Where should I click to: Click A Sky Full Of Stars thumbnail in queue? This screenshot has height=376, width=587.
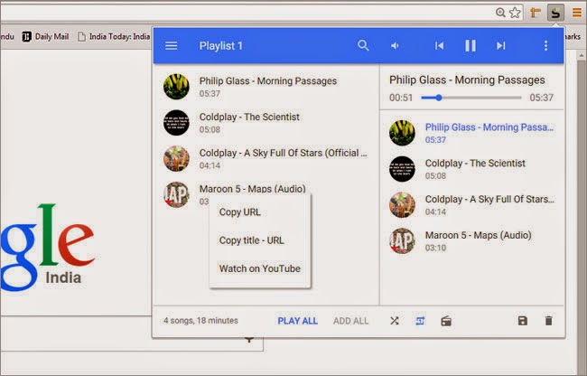pyautogui.click(x=402, y=205)
